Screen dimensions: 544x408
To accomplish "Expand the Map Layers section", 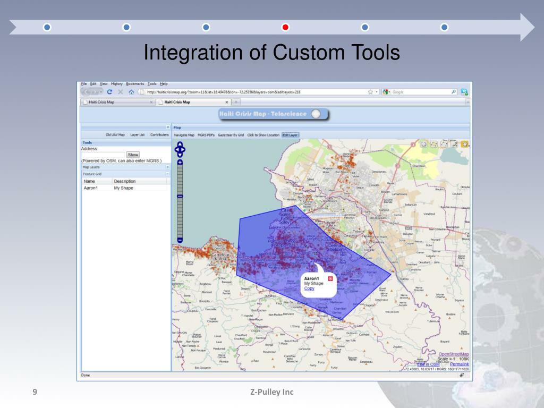I will [167, 167].
